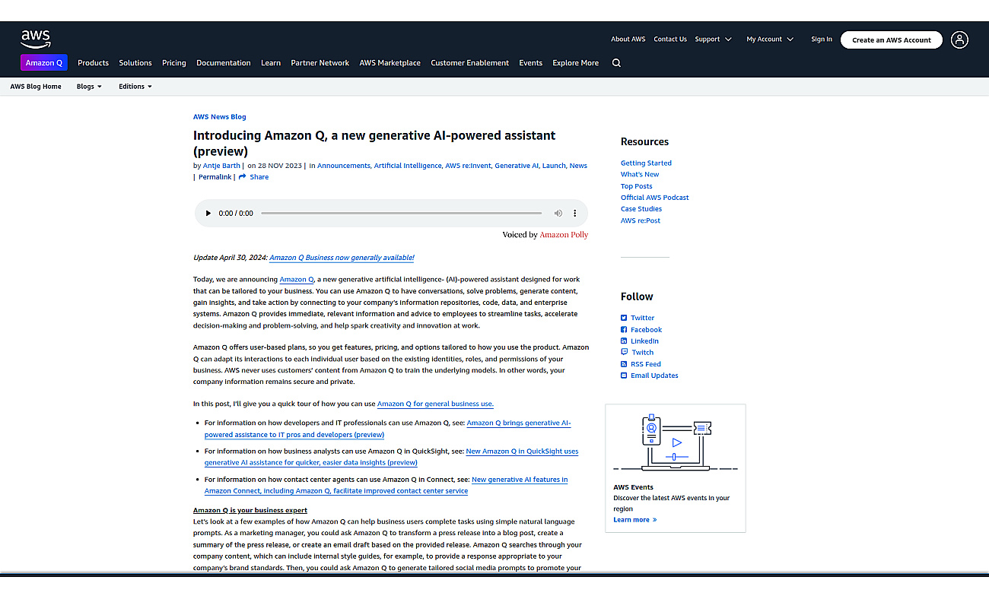Open the Generative AI category link
The height and width of the screenshot is (599, 989).
[517, 166]
